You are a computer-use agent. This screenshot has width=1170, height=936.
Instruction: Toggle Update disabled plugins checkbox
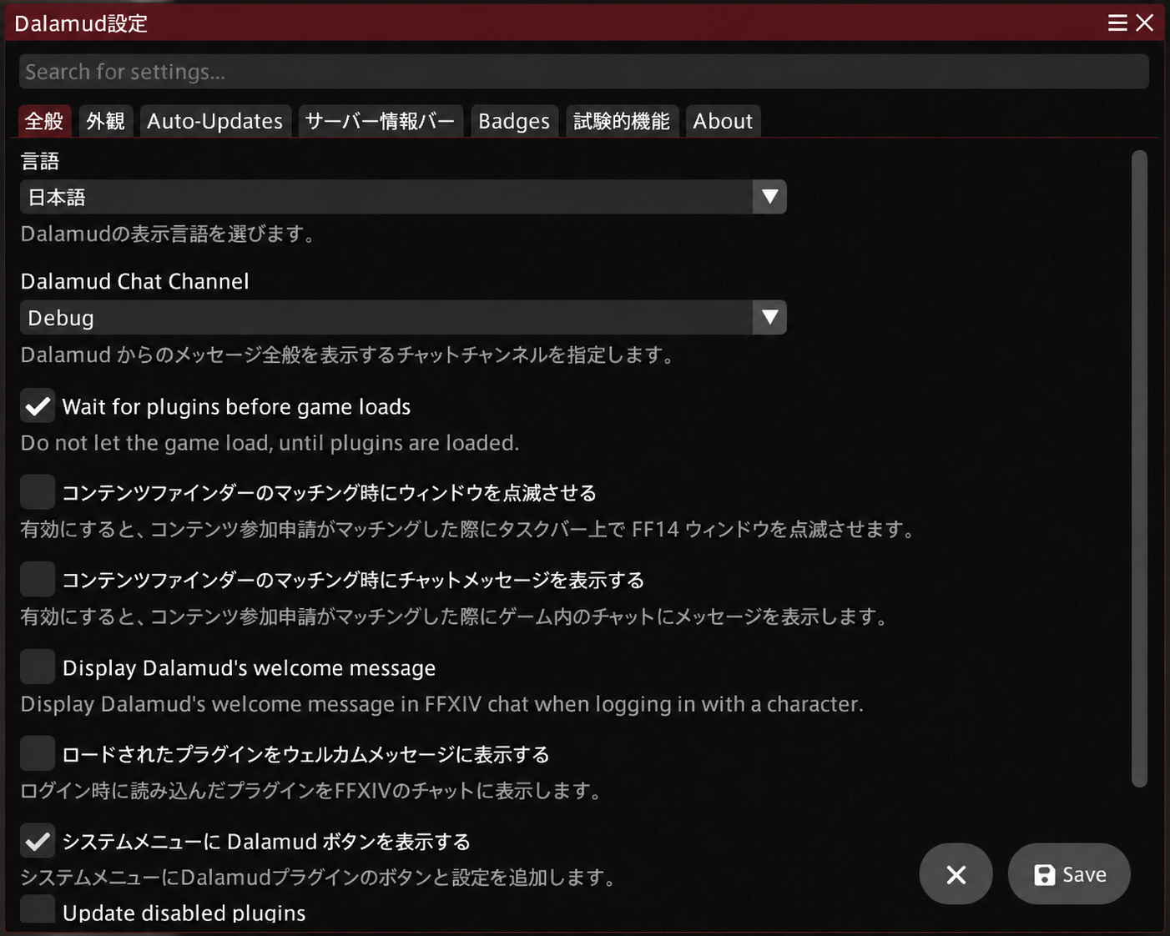(x=38, y=909)
